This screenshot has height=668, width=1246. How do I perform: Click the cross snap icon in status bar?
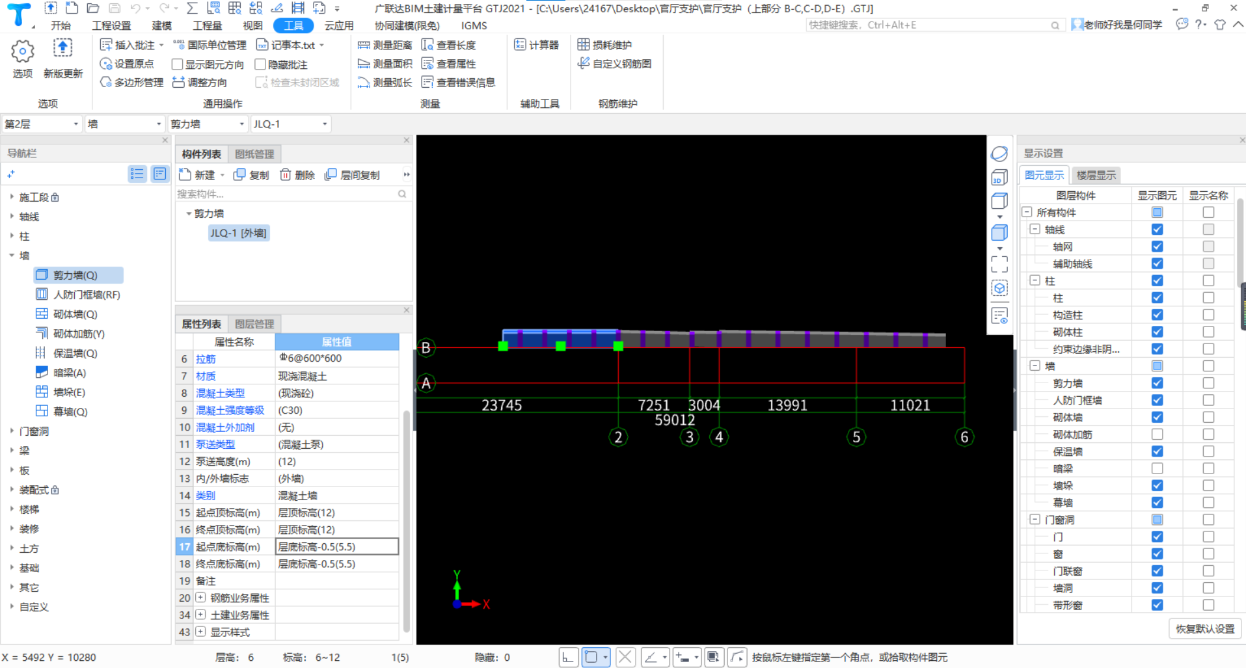625,658
